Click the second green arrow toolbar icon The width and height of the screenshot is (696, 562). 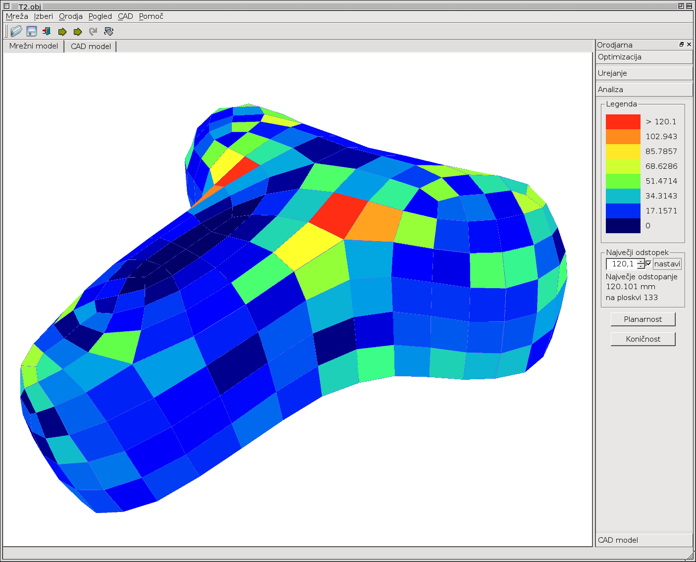tap(78, 32)
